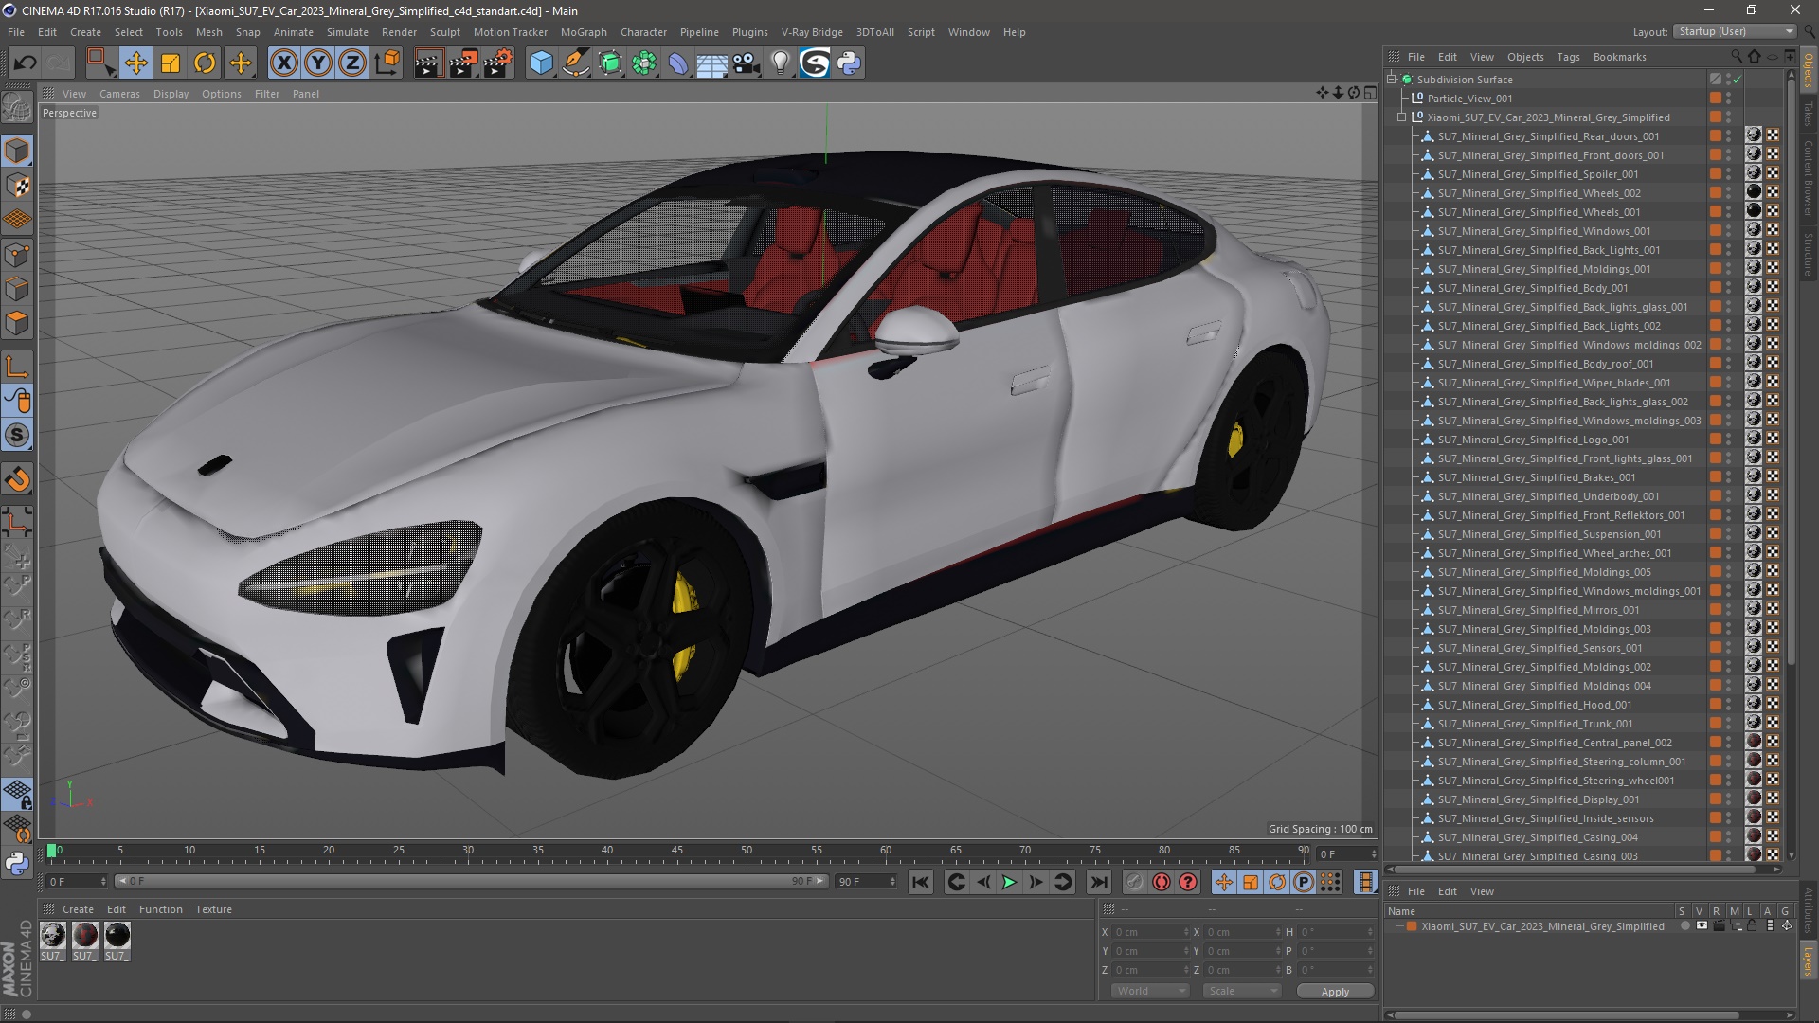
Task: Open the Mesh menu
Action: (x=208, y=32)
